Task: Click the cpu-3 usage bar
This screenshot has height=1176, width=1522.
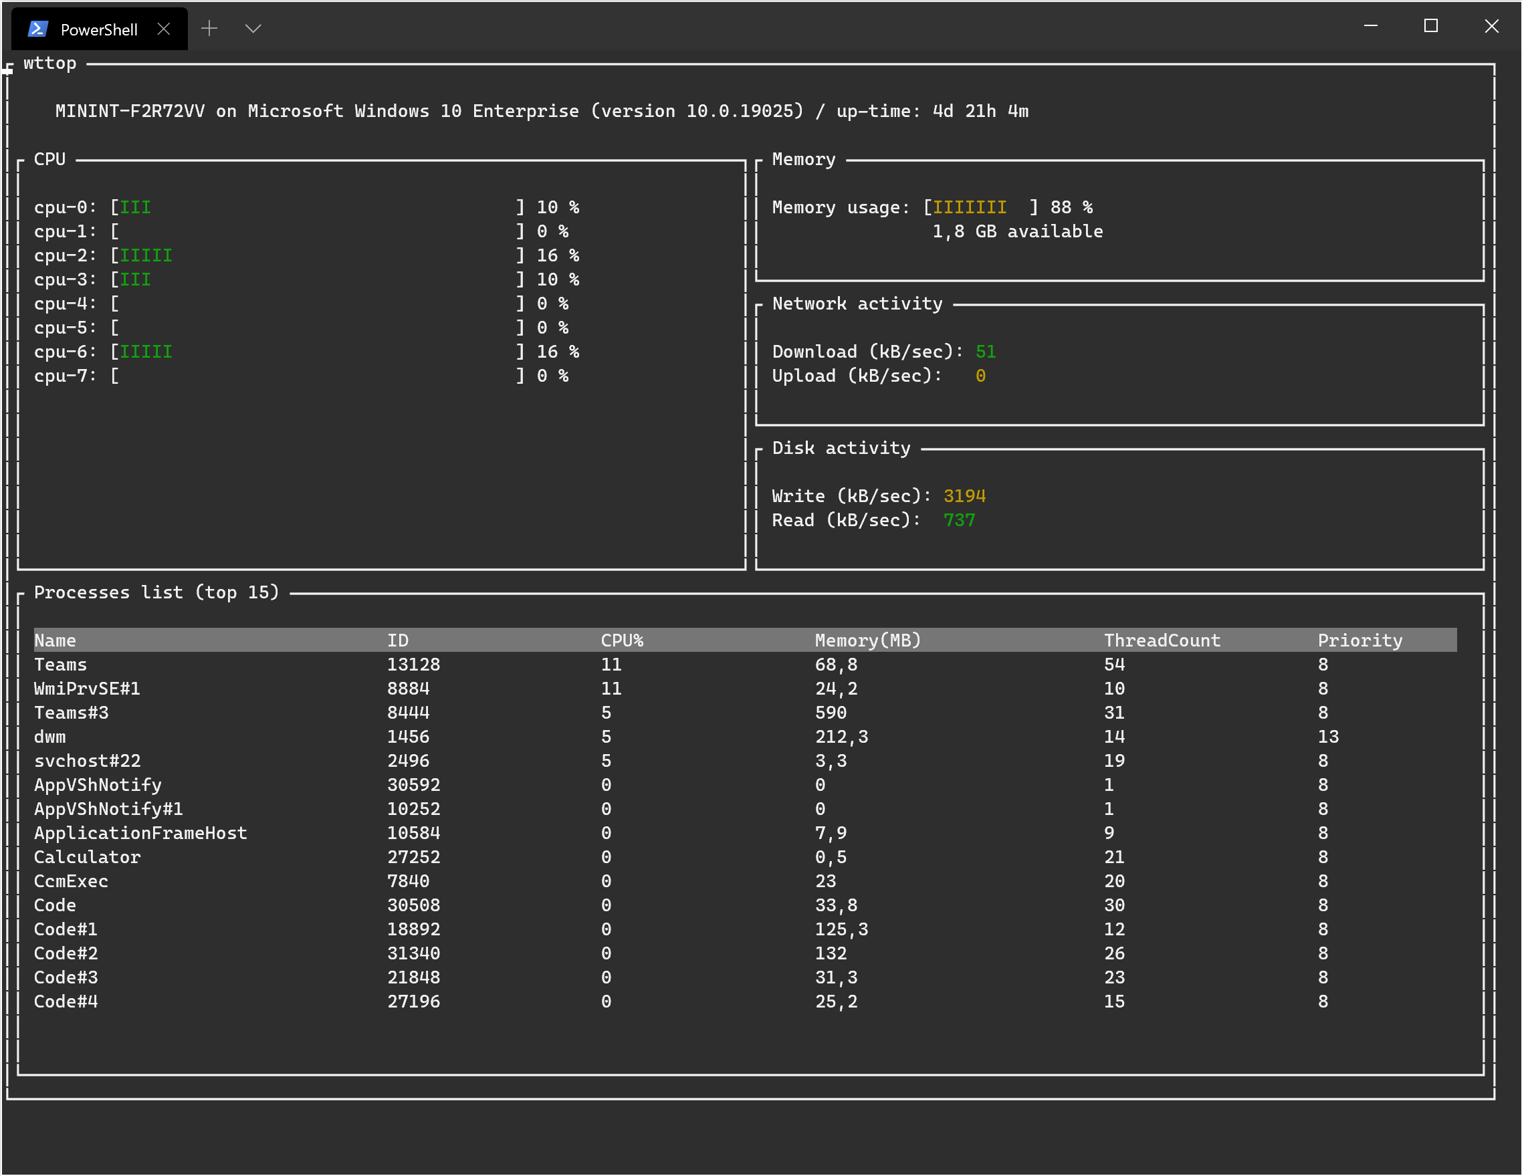Action: coord(317,279)
